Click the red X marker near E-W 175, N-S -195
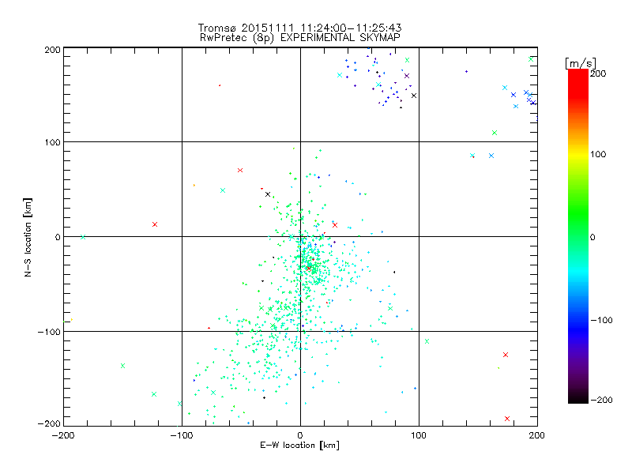This screenshot has height=474, width=632. [x=507, y=419]
